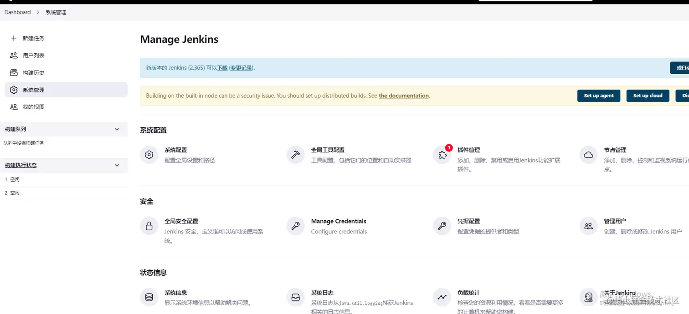This screenshot has width=689, height=314.
Task: Open the 全局工具配置 item title
Action: click(x=328, y=150)
